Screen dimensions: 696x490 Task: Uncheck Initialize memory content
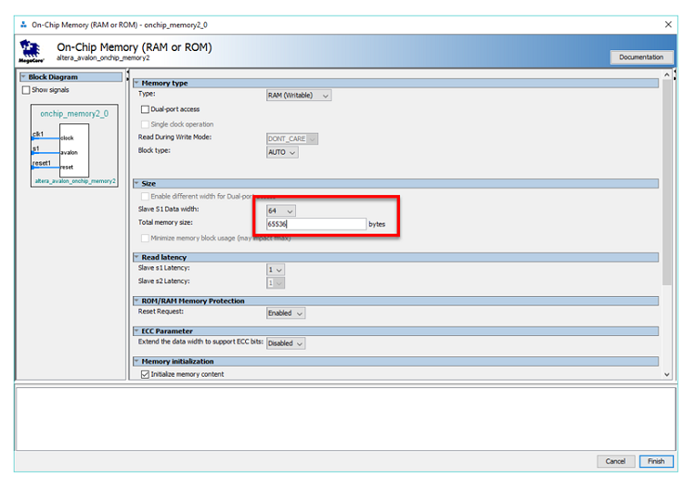[145, 374]
